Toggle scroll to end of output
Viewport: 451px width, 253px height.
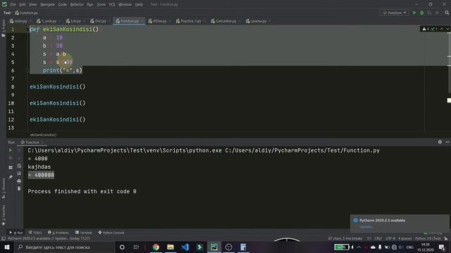[x=19, y=174]
